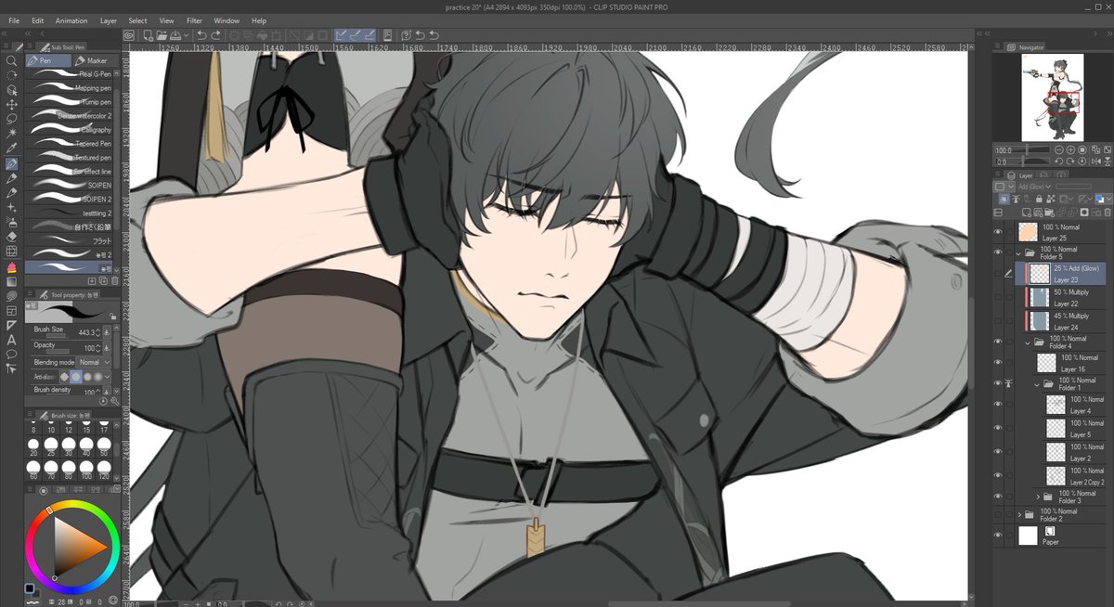Viewport: 1114px width, 607px height.
Task: Flip canvas horizontally in Navigator
Action: point(1095,161)
